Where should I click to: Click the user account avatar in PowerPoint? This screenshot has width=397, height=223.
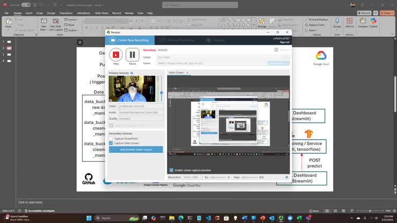tap(352, 5)
